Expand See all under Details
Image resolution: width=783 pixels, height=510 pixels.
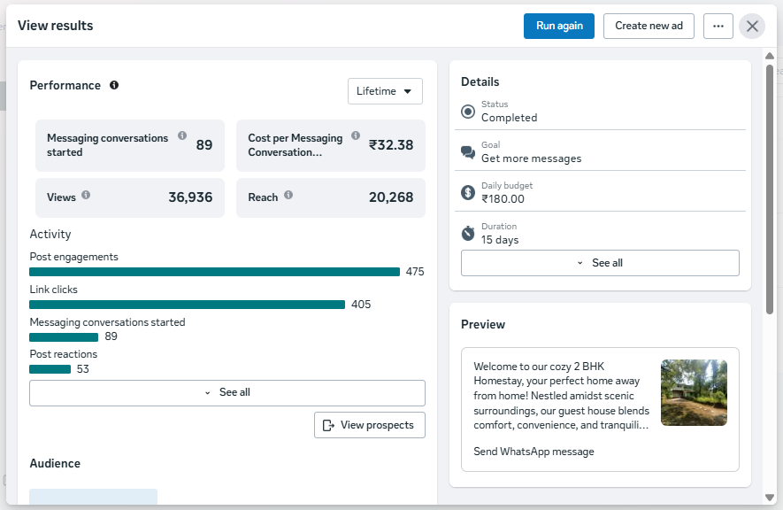600,263
